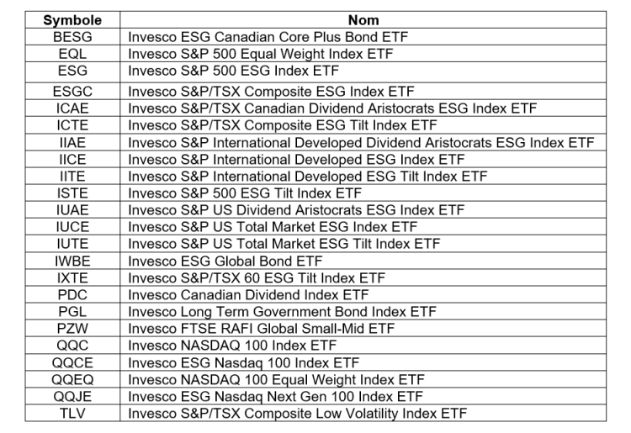Select the PDC ticker cell

pos(72,295)
